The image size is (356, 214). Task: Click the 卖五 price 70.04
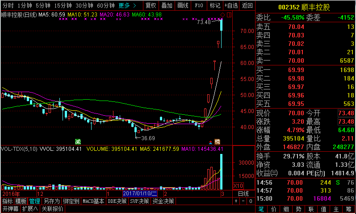click(296, 27)
